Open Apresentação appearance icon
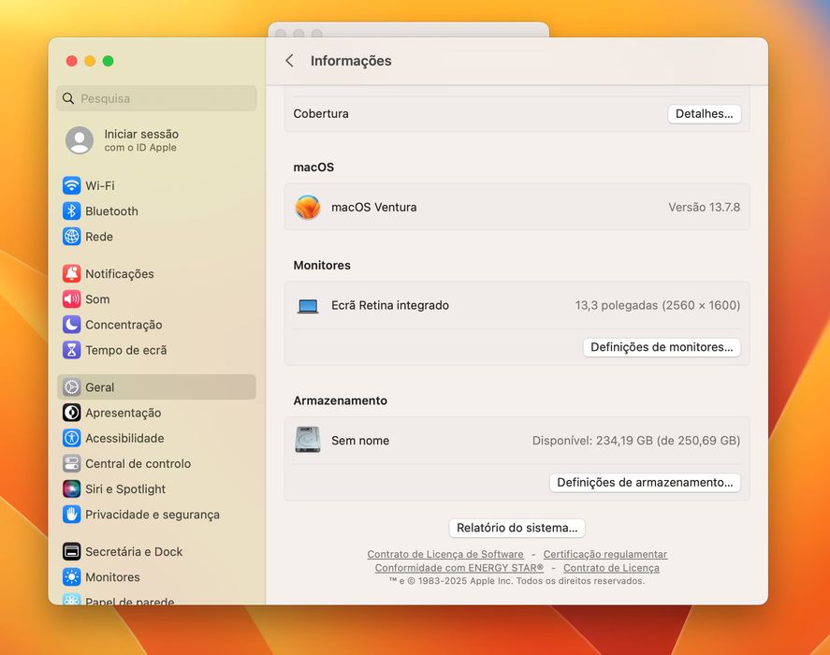Viewport: 830px width, 655px height. click(x=71, y=413)
